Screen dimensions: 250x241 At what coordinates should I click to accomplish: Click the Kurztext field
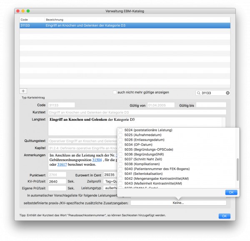[x=137, y=112]
